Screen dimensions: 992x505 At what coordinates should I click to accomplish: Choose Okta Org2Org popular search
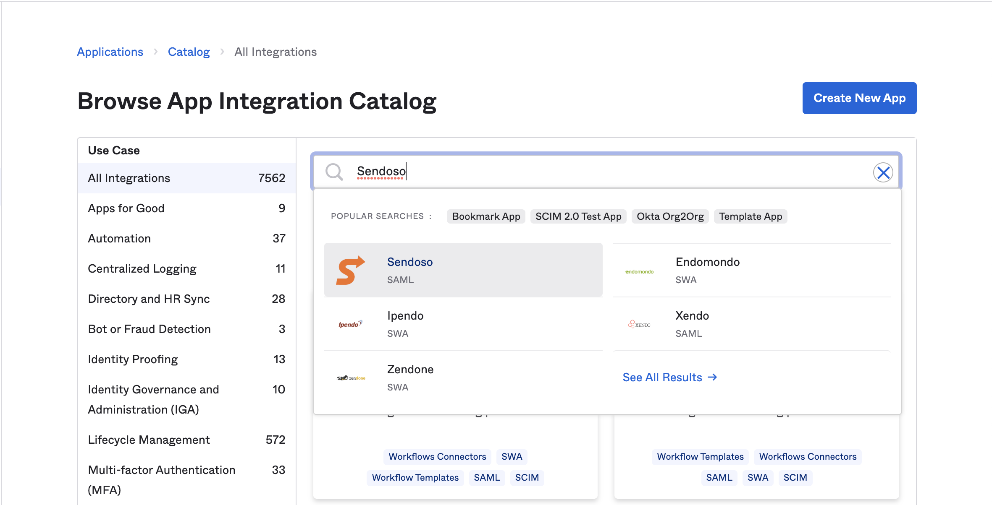(670, 216)
